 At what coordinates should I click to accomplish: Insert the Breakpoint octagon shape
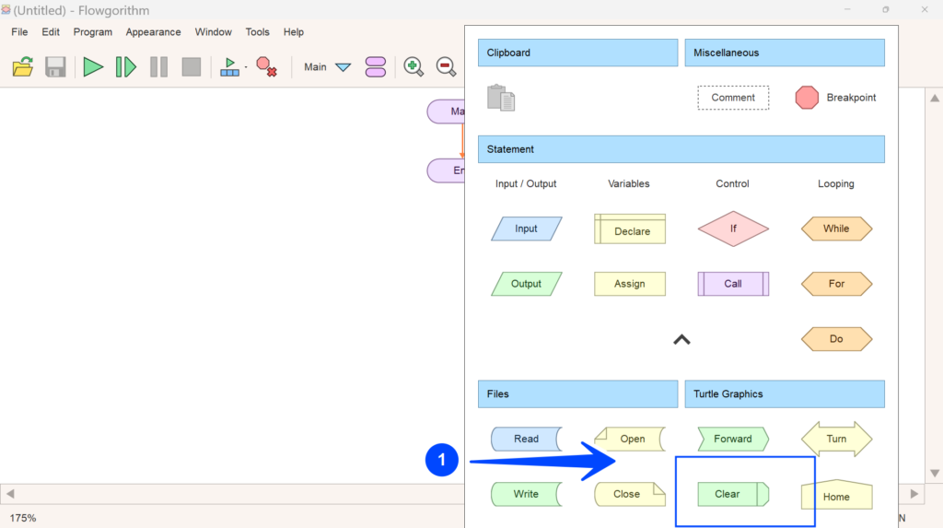(x=807, y=98)
